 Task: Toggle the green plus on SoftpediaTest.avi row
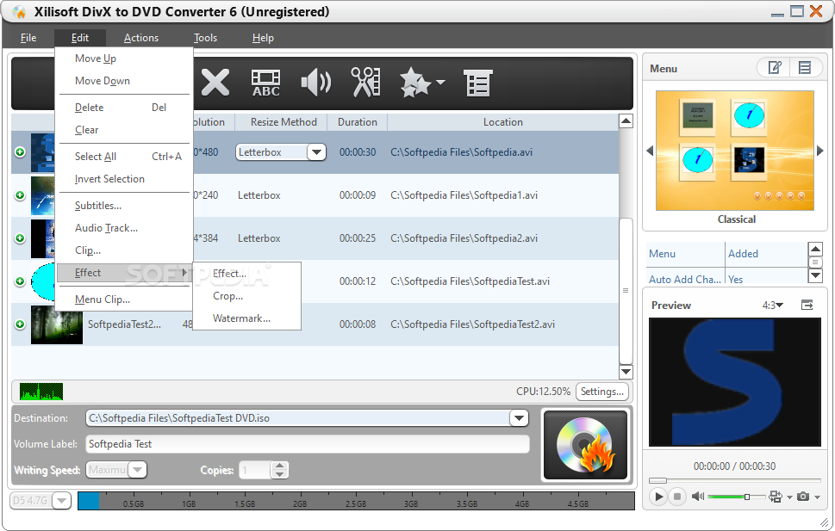coord(20,281)
